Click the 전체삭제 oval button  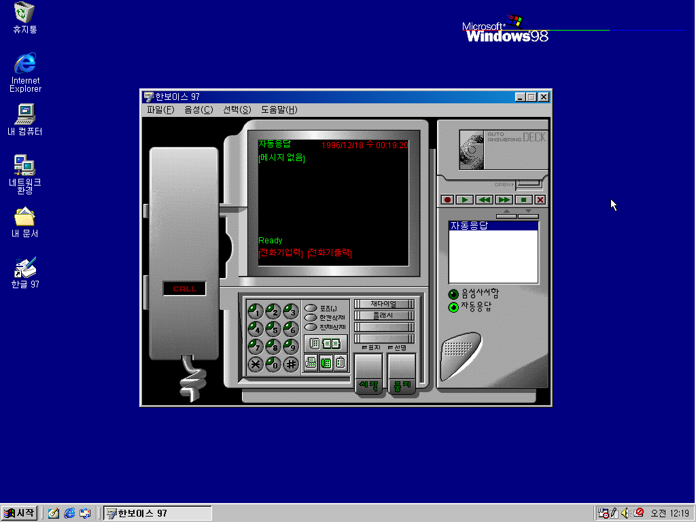[311, 327]
